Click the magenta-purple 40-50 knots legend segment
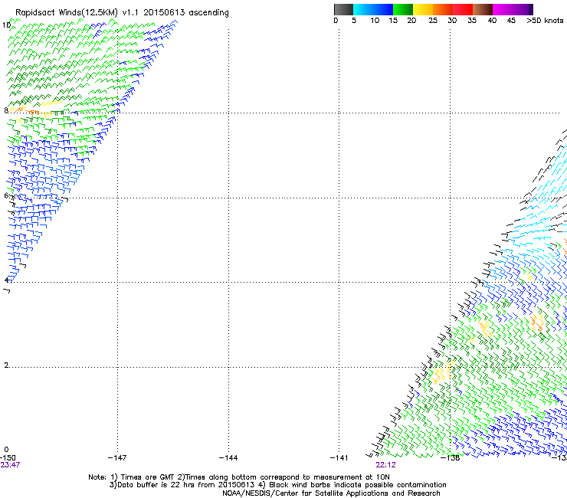 tap(513, 9)
